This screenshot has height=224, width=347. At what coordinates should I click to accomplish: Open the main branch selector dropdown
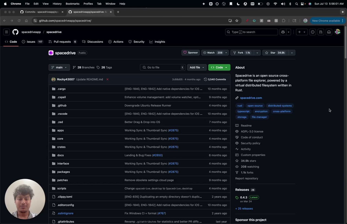[x=59, y=67]
